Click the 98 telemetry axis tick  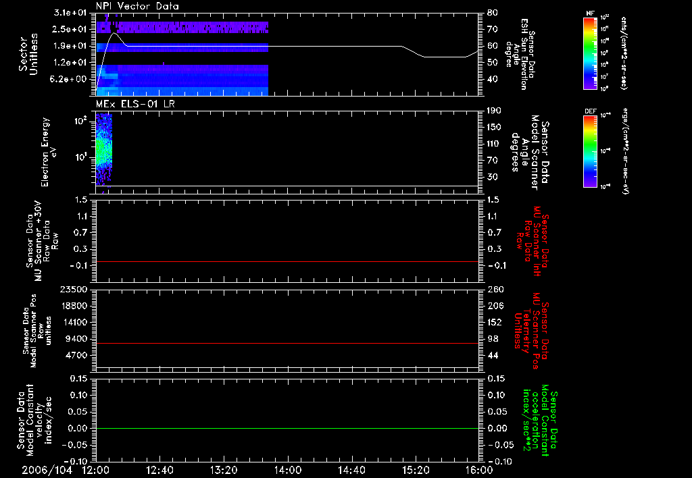click(493, 339)
